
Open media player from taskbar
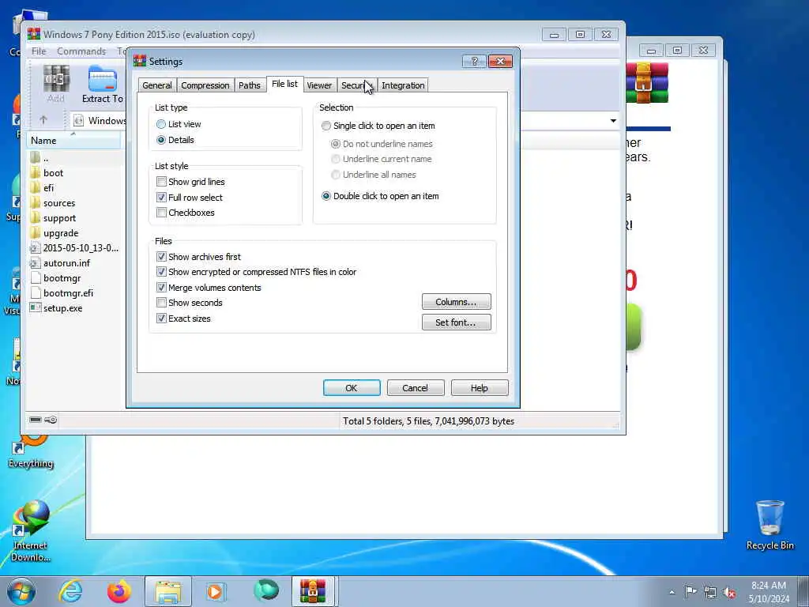tap(216, 591)
